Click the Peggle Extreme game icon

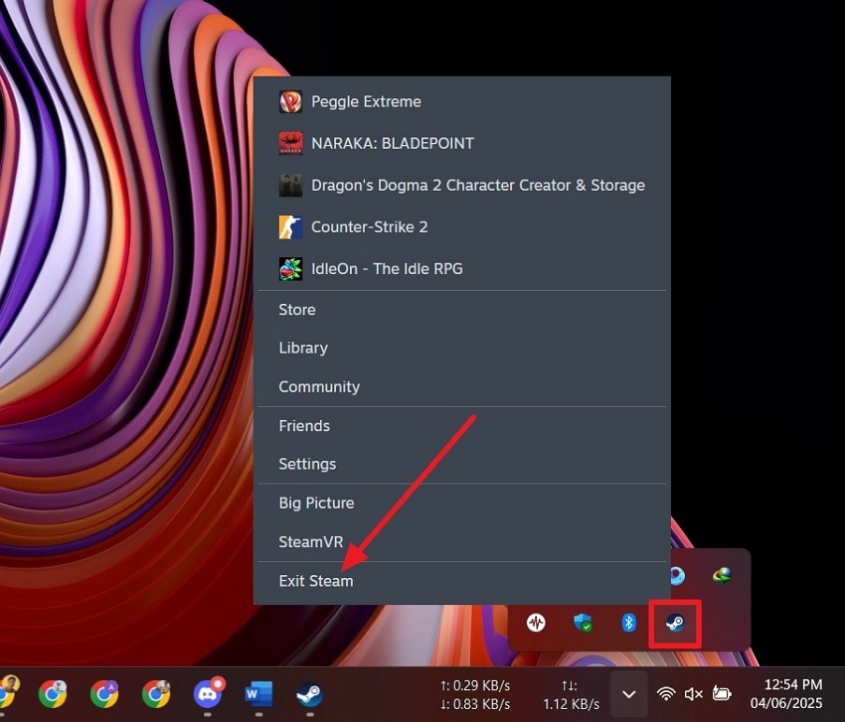pos(290,101)
